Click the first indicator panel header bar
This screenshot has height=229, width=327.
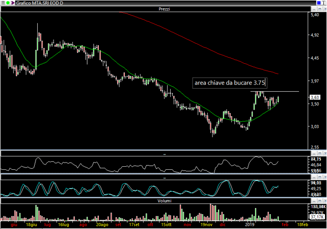click(x=153, y=153)
